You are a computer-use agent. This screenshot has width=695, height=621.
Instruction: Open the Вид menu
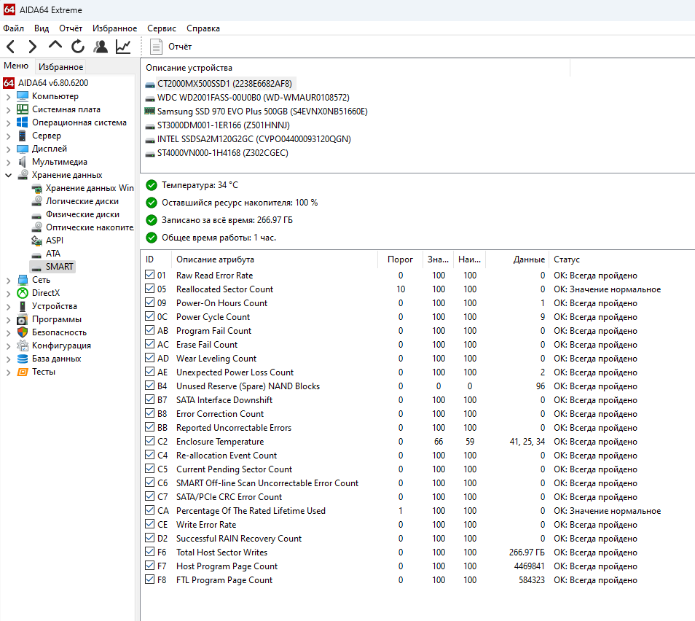click(42, 28)
